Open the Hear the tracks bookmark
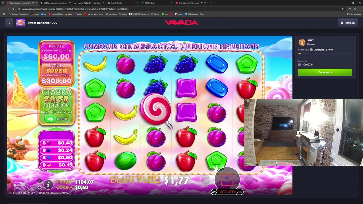363x204 pixels. coord(94,14)
